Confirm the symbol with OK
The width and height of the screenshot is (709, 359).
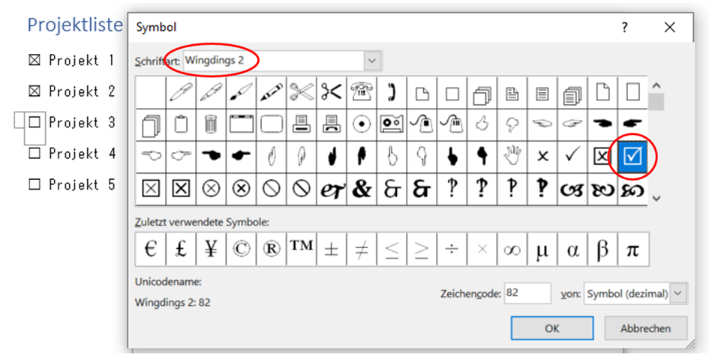[x=552, y=328]
